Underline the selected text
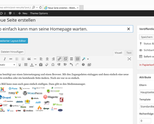This screenshot has height=124, width=154. pos(20,65)
